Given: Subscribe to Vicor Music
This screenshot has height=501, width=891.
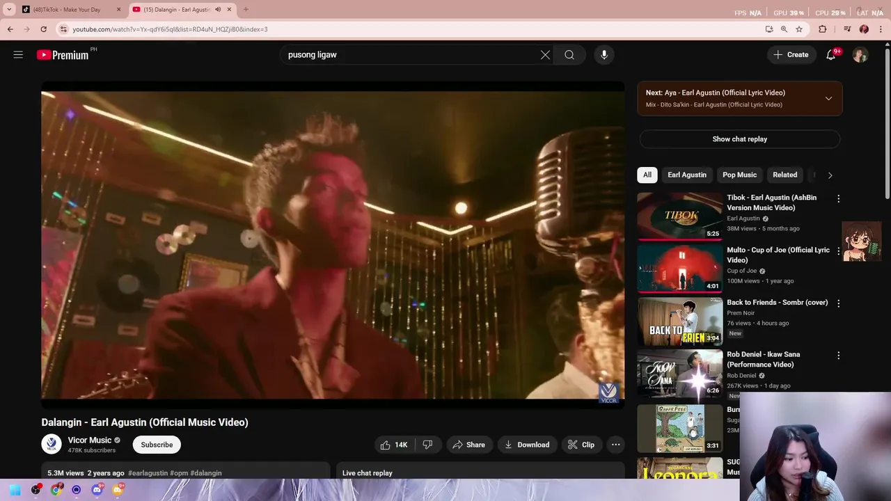Looking at the screenshot, I should click(x=157, y=445).
